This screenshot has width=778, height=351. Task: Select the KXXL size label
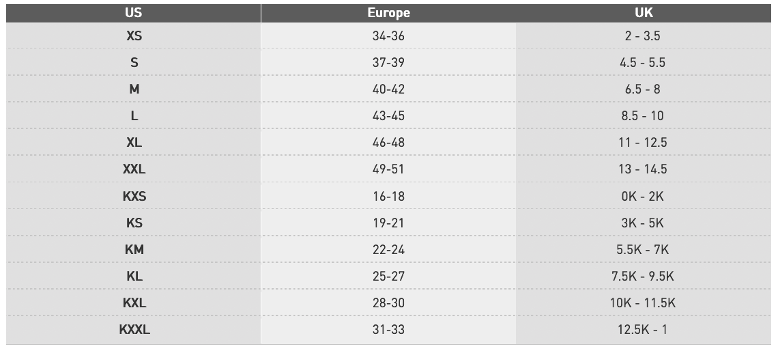pyautogui.click(x=134, y=330)
